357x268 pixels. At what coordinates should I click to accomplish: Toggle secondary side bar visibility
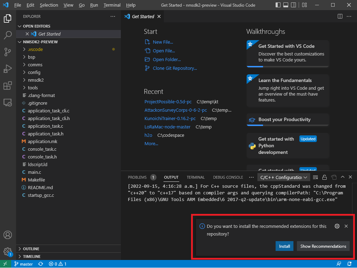[293, 5]
